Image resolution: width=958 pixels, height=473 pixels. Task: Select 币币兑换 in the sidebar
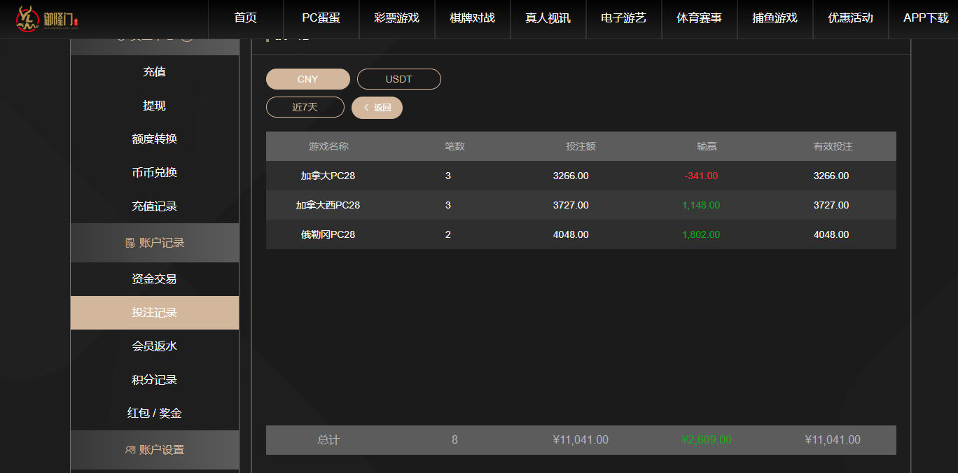155,173
